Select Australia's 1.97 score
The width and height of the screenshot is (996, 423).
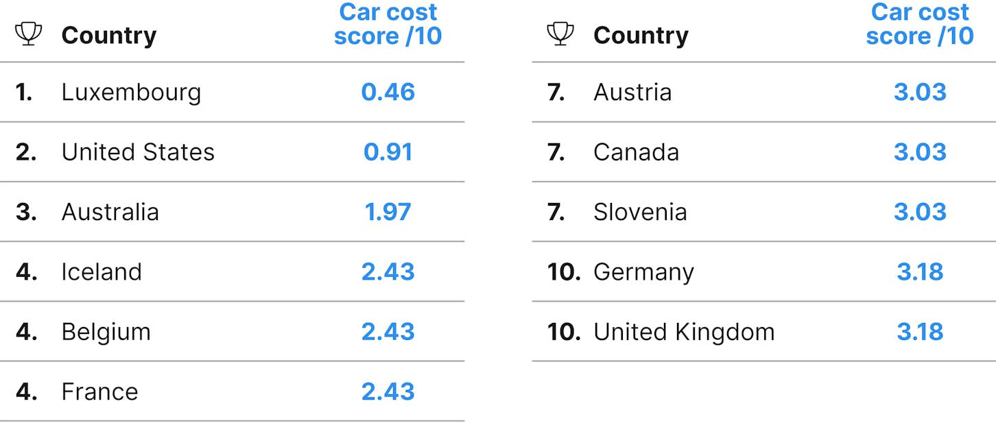[388, 212]
